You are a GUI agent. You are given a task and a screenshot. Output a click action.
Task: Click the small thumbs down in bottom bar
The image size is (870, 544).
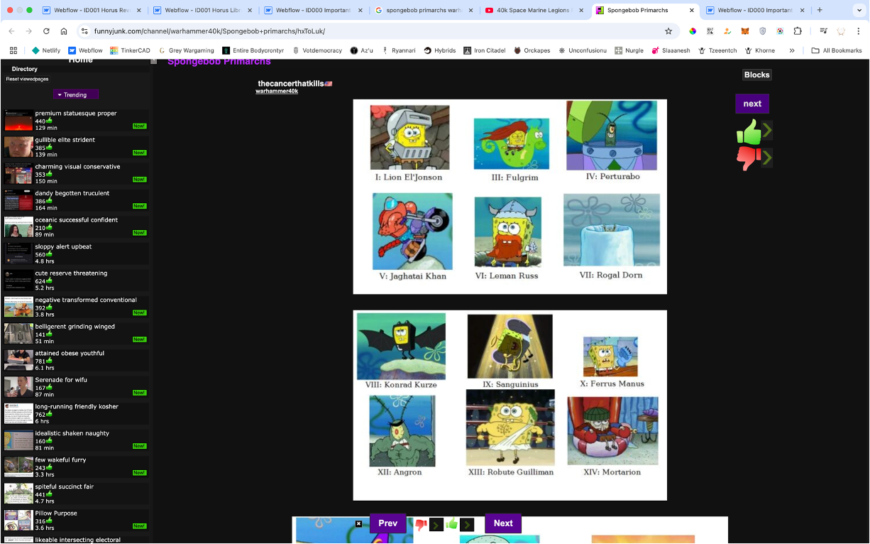tap(421, 525)
